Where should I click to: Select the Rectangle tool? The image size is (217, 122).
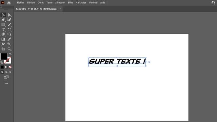tap(3, 25)
